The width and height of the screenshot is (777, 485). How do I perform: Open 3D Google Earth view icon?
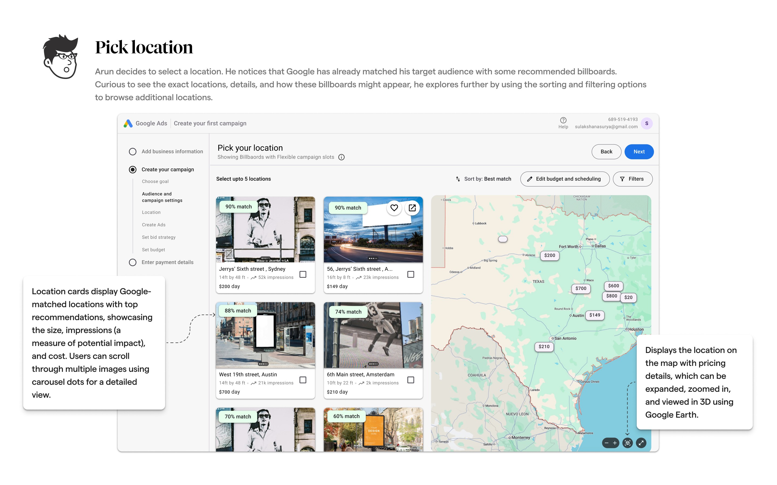[627, 443]
